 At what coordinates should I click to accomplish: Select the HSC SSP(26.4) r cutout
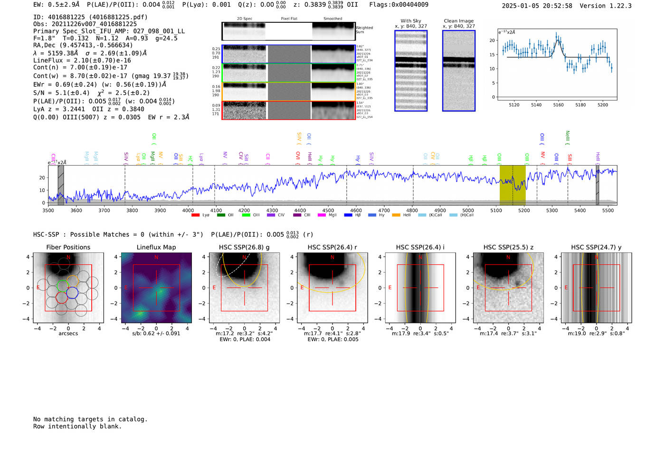click(332, 287)
